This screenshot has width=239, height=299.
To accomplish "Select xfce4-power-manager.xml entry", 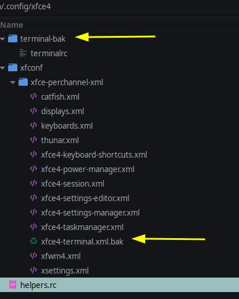I will [x=87, y=169].
